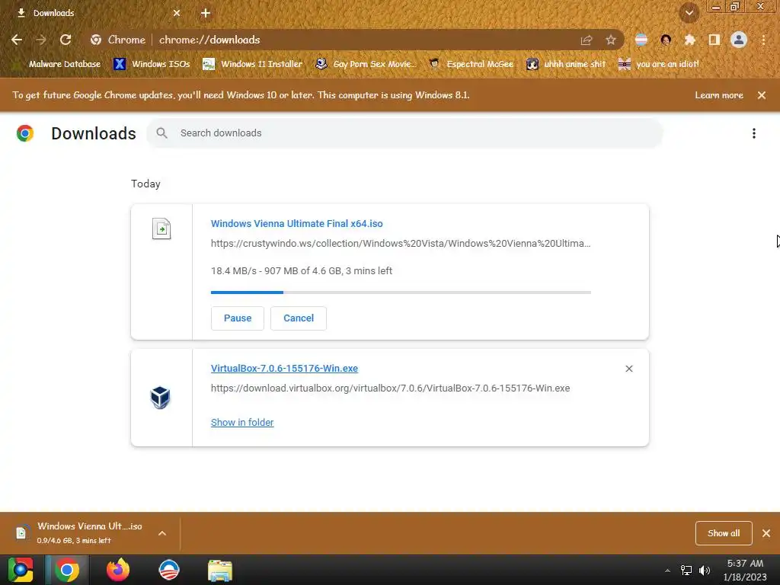
Task: Cancel the Windows Vienna download
Action: coord(299,318)
